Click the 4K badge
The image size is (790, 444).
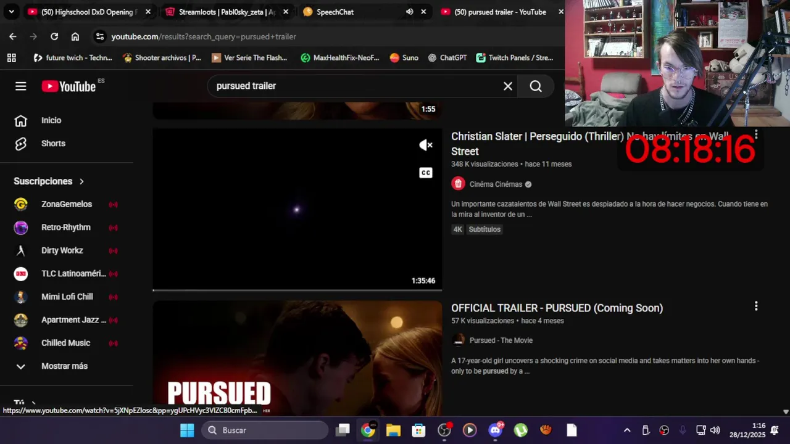pyautogui.click(x=457, y=229)
